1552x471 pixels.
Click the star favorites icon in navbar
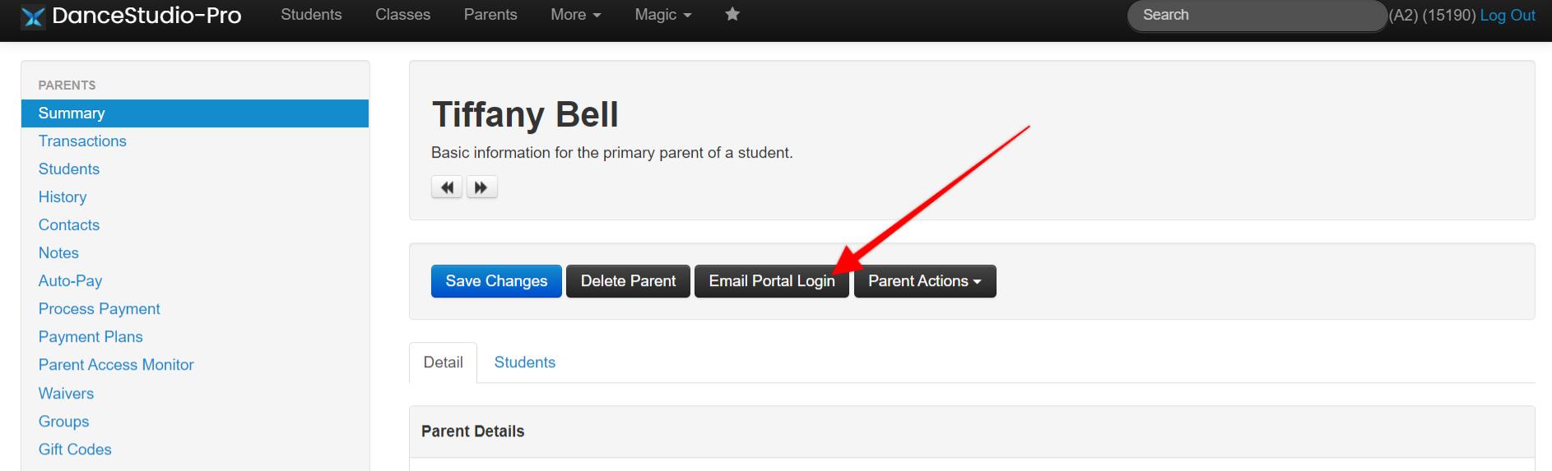(732, 15)
